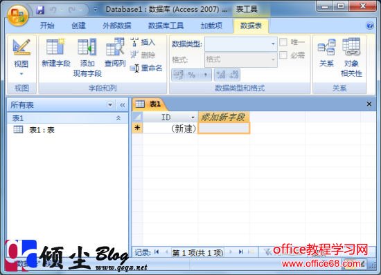381x275 pixels.
Task: Click the new record row selector asterisk
Action: [137, 128]
